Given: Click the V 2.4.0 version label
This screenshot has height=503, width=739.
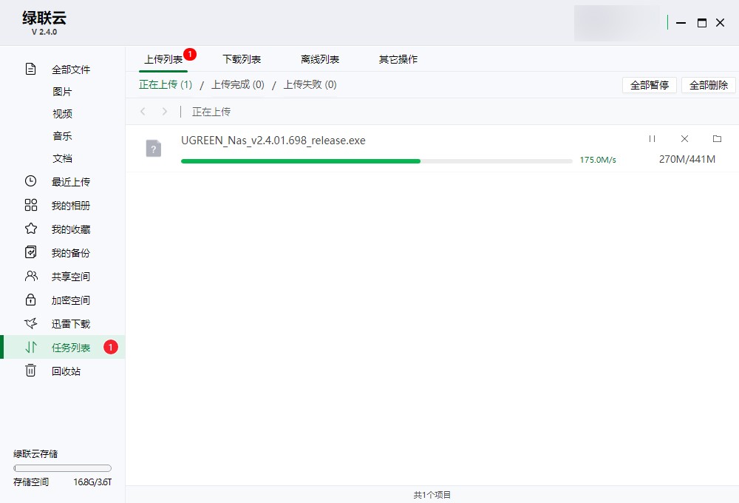Looking at the screenshot, I should pos(44,32).
